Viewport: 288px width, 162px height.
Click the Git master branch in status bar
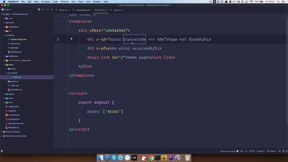272,151
